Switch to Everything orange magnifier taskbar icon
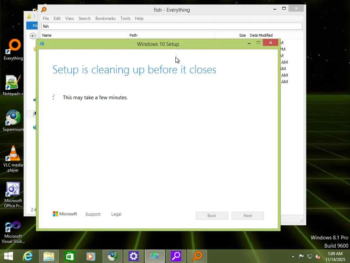 [x=197, y=256]
